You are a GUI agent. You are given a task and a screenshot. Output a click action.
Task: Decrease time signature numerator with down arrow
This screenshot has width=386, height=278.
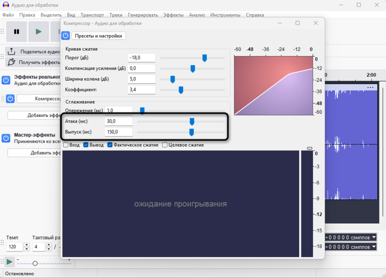tap(49, 249)
